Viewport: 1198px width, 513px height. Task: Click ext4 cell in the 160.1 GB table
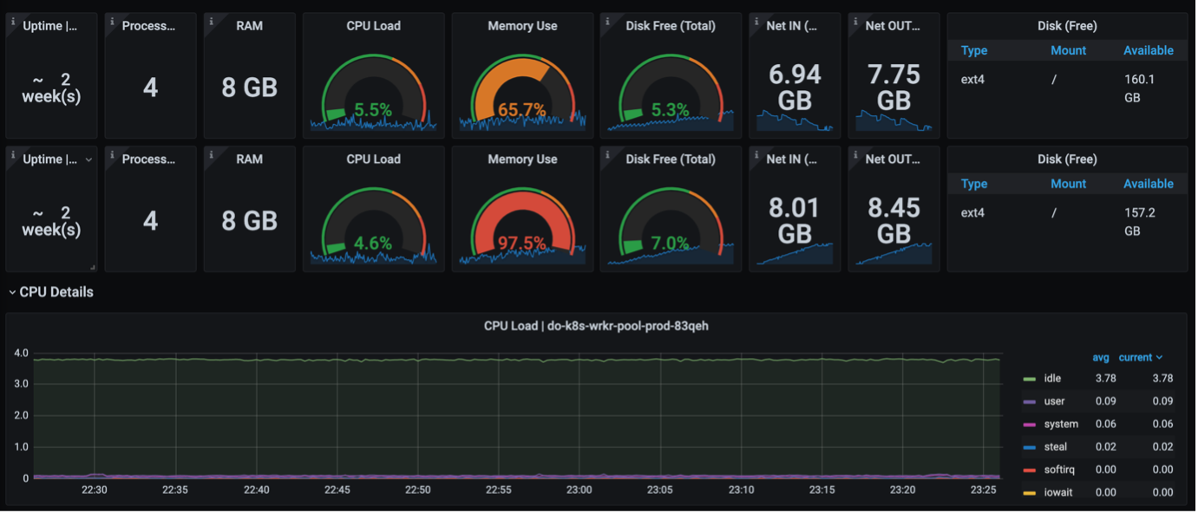tap(972, 80)
